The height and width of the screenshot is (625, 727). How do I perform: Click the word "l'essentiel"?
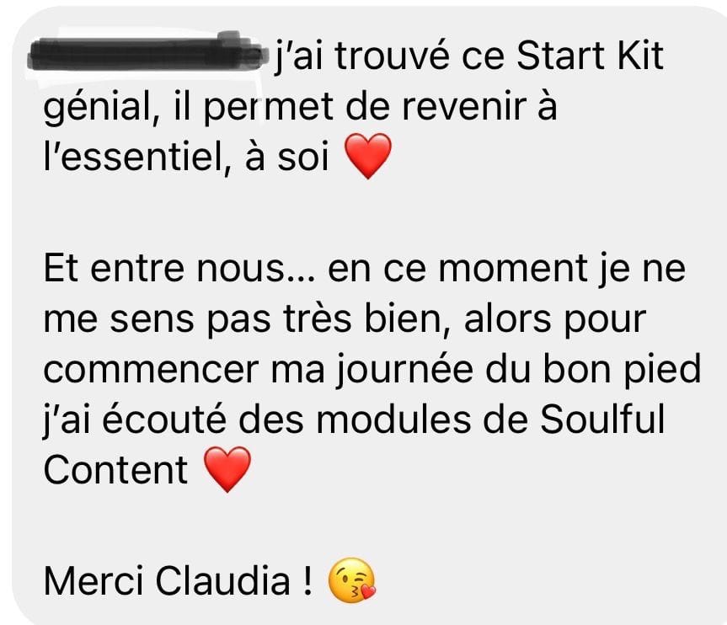point(136,156)
